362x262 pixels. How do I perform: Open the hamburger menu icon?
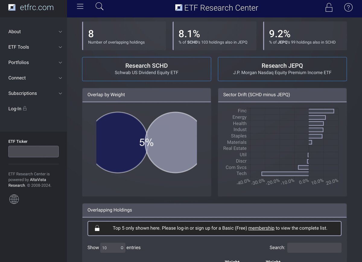point(80,7)
